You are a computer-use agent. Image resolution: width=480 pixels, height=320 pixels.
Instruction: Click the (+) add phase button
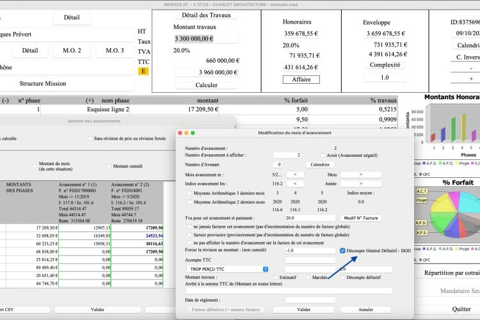tap(90, 100)
